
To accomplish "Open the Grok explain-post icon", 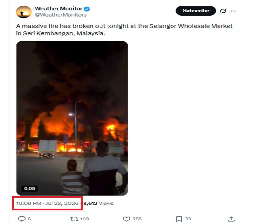I will click(x=223, y=11).
